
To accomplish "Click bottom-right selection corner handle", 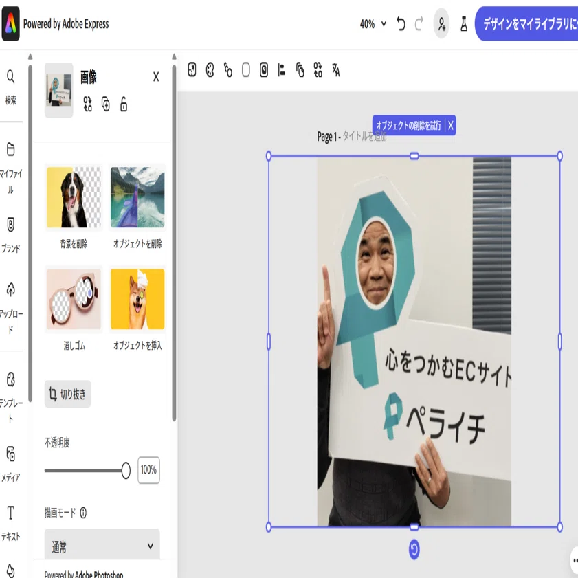I will click(559, 527).
